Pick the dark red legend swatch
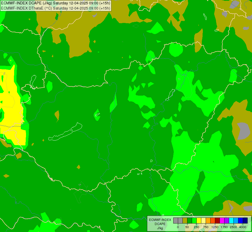Viewport: 252px width, 232px height. pos(218,220)
